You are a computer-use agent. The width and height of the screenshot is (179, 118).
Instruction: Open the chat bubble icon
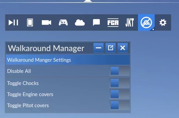(96, 22)
